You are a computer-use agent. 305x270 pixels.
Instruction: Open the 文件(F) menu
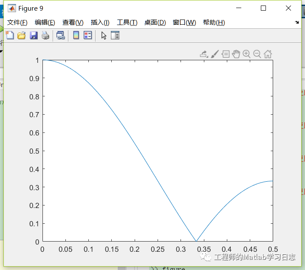[x=17, y=22]
